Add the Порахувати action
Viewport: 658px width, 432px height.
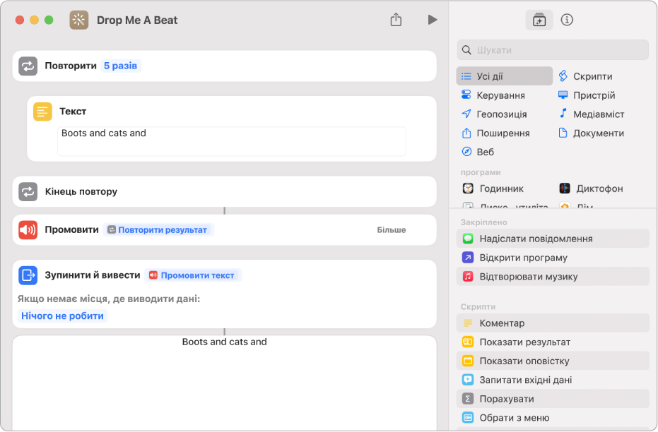tap(553, 399)
